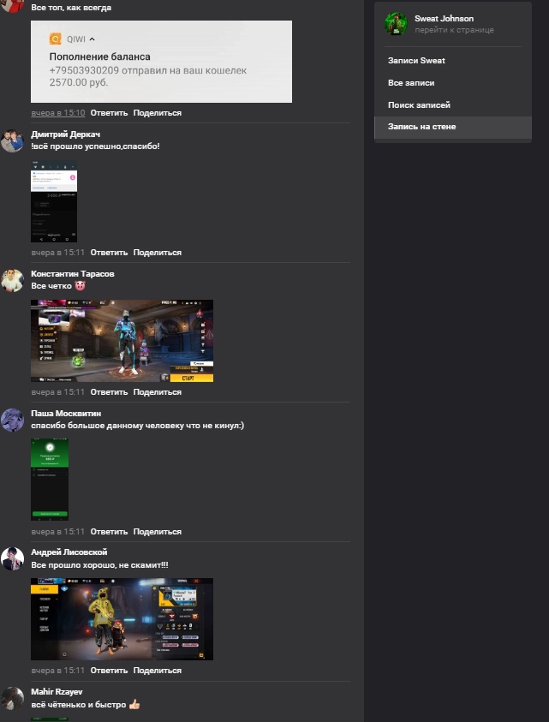Image resolution: width=549 pixels, height=722 pixels.
Task: Click Sweat Johnson's profile avatar in sidebar
Action: [x=396, y=24]
